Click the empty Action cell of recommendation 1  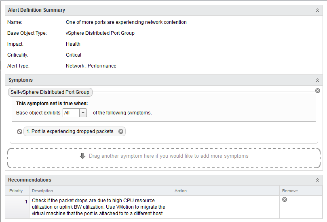pyautogui.click(x=225, y=207)
